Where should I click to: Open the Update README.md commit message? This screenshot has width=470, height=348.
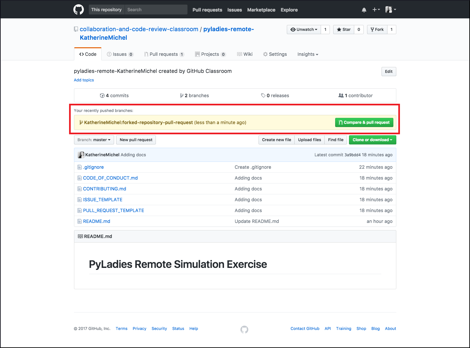(x=257, y=221)
